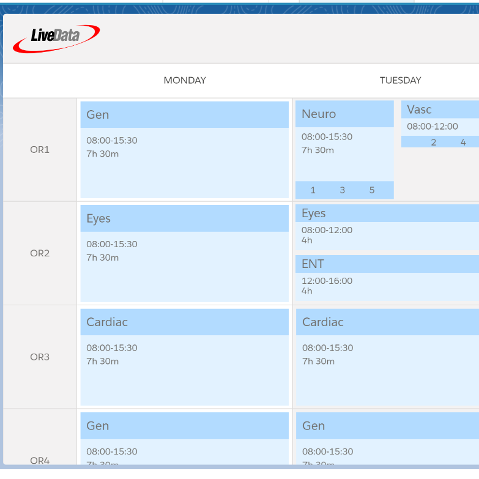Screen dimensions: 479x479
Task: Click Monday Eyes 7h 30m duration
Action: tap(103, 258)
